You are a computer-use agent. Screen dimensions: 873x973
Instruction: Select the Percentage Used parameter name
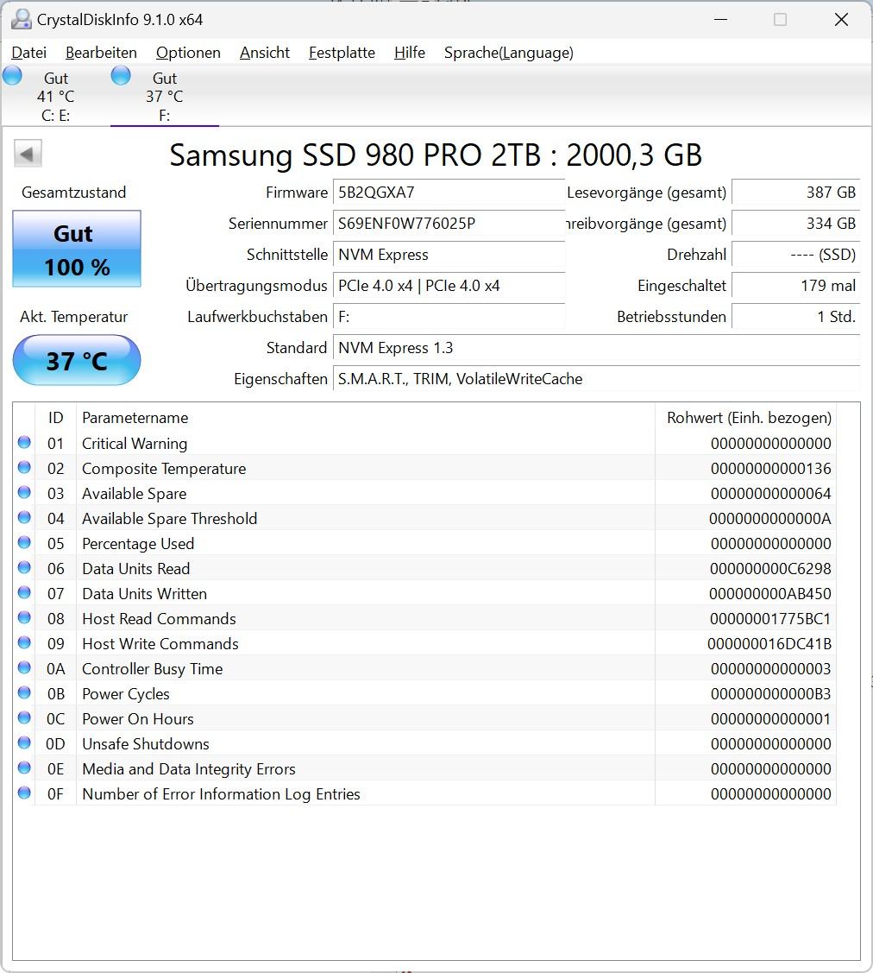pos(138,544)
